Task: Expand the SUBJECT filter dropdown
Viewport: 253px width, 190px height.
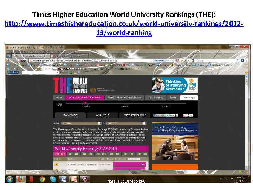Action: (x=126, y=123)
